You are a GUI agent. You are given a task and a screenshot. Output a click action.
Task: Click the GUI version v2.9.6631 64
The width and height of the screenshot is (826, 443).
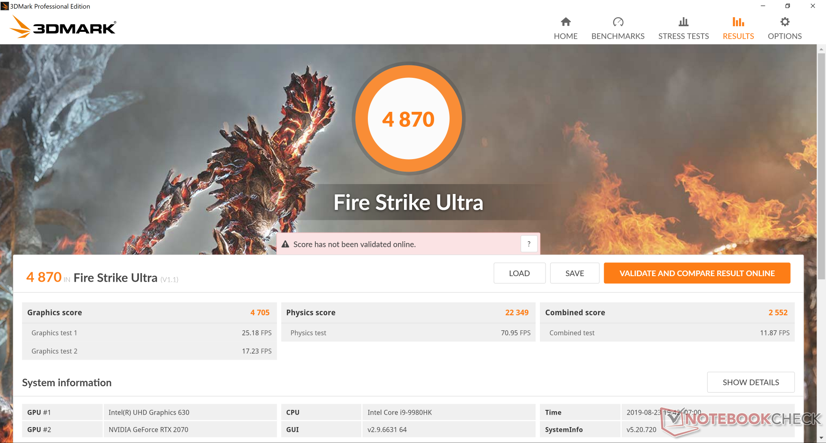pyautogui.click(x=387, y=430)
